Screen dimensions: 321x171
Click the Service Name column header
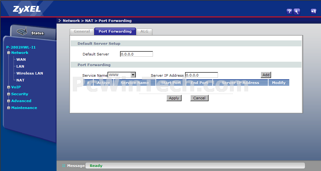[x=135, y=83]
